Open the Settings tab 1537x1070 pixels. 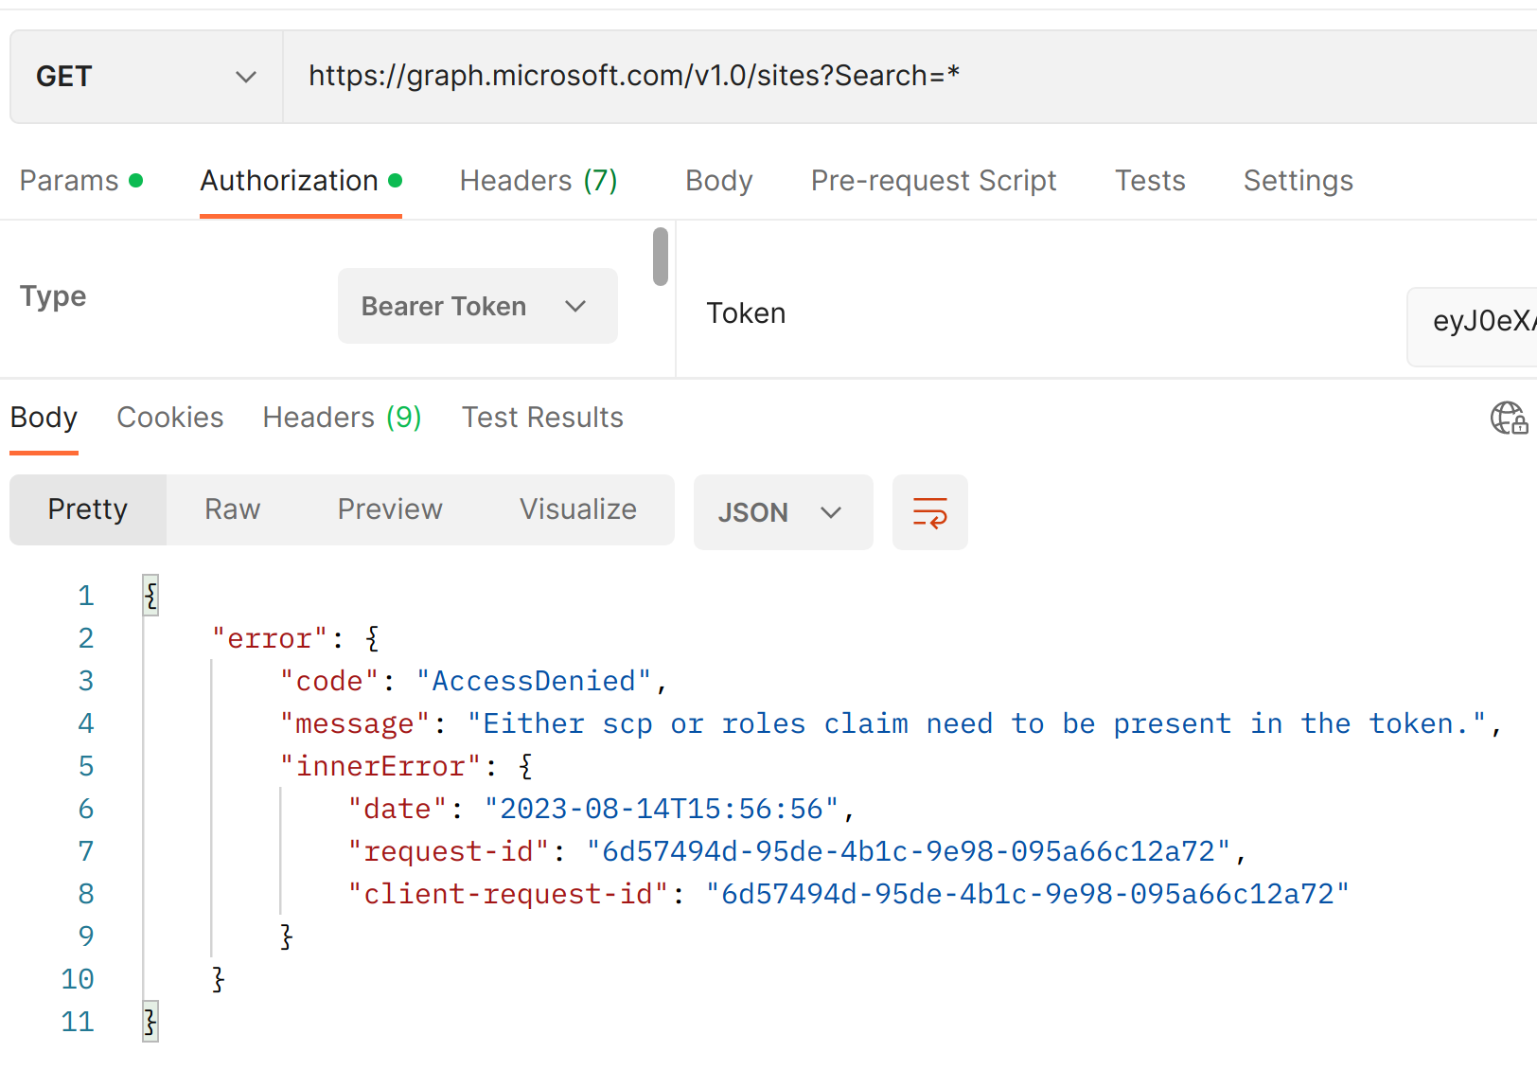(1298, 181)
